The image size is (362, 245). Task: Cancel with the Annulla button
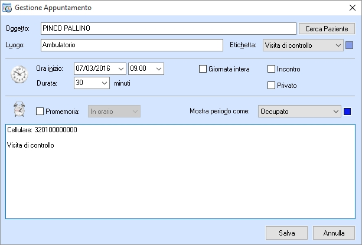tap(334, 233)
